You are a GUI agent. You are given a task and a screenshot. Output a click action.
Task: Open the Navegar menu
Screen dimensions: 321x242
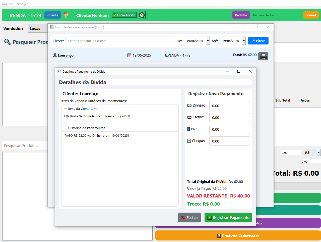click(x=22, y=4)
